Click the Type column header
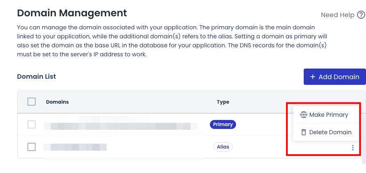366x173 pixels. click(223, 102)
